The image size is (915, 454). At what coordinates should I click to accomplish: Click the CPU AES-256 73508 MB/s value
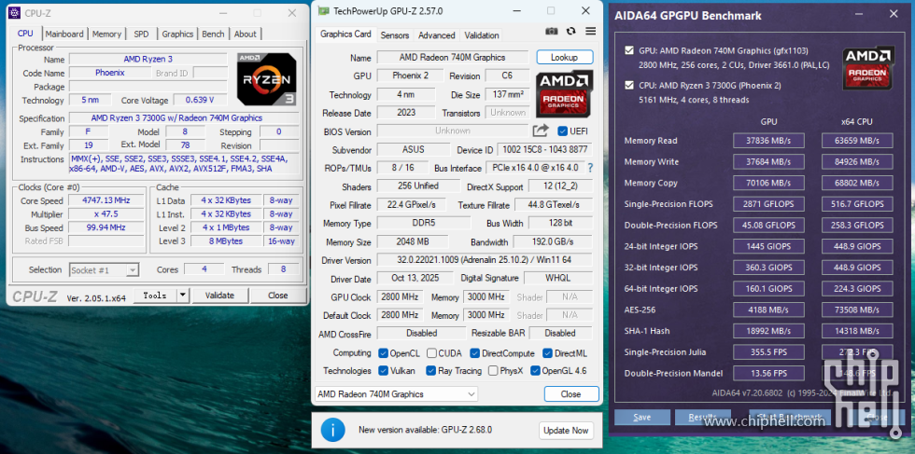tap(857, 310)
